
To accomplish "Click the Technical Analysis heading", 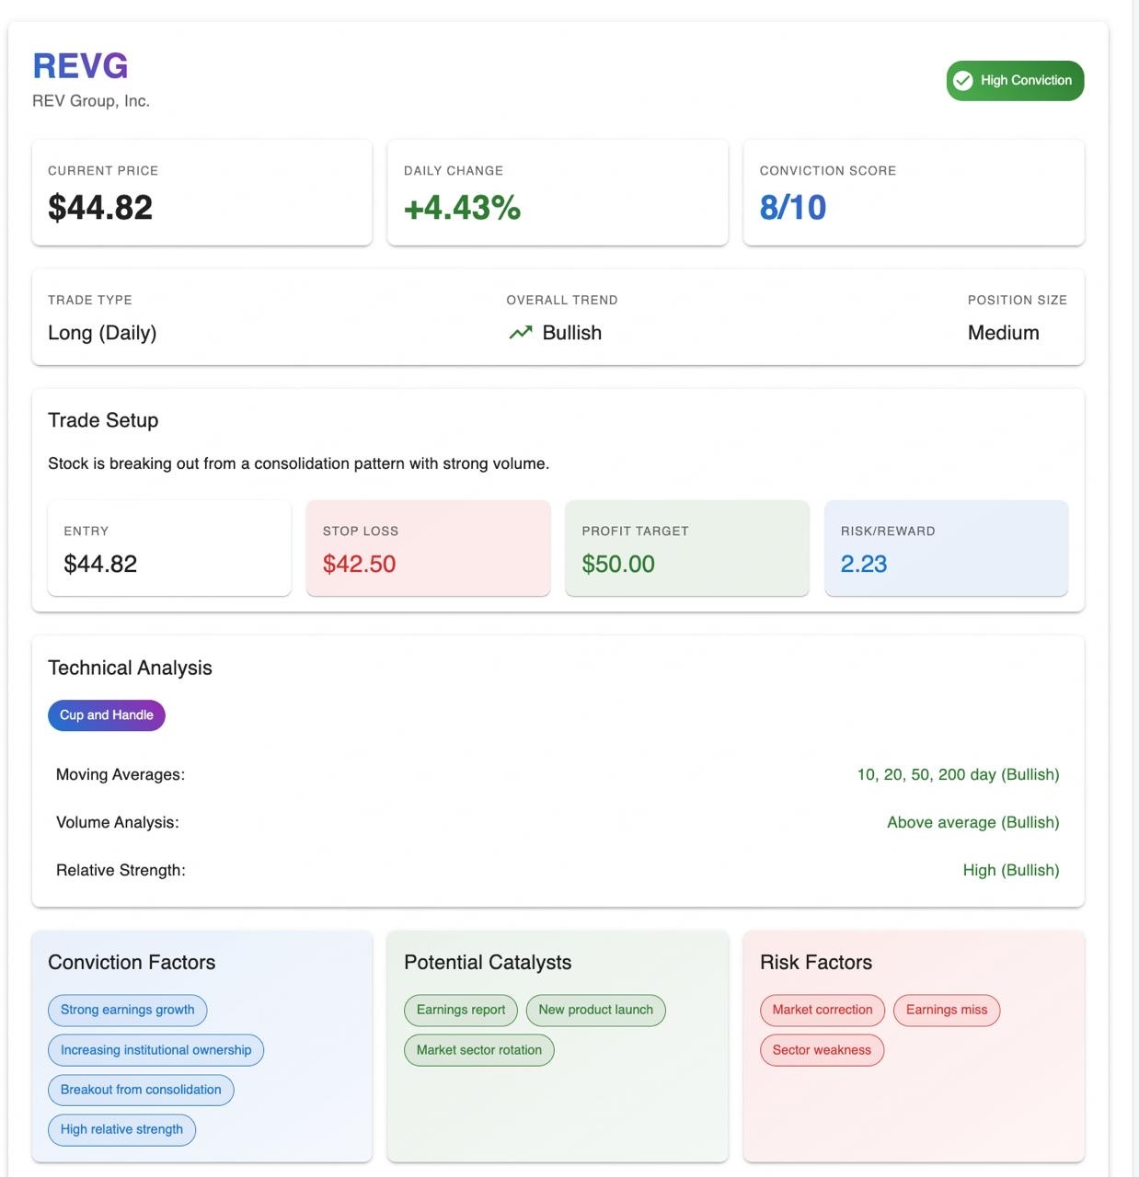I will click(130, 668).
